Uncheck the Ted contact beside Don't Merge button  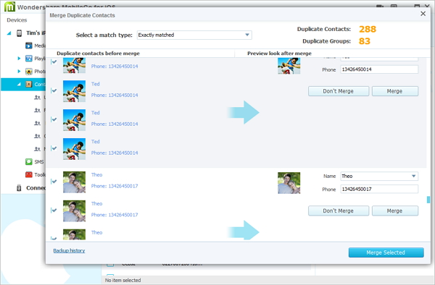[x=54, y=90]
